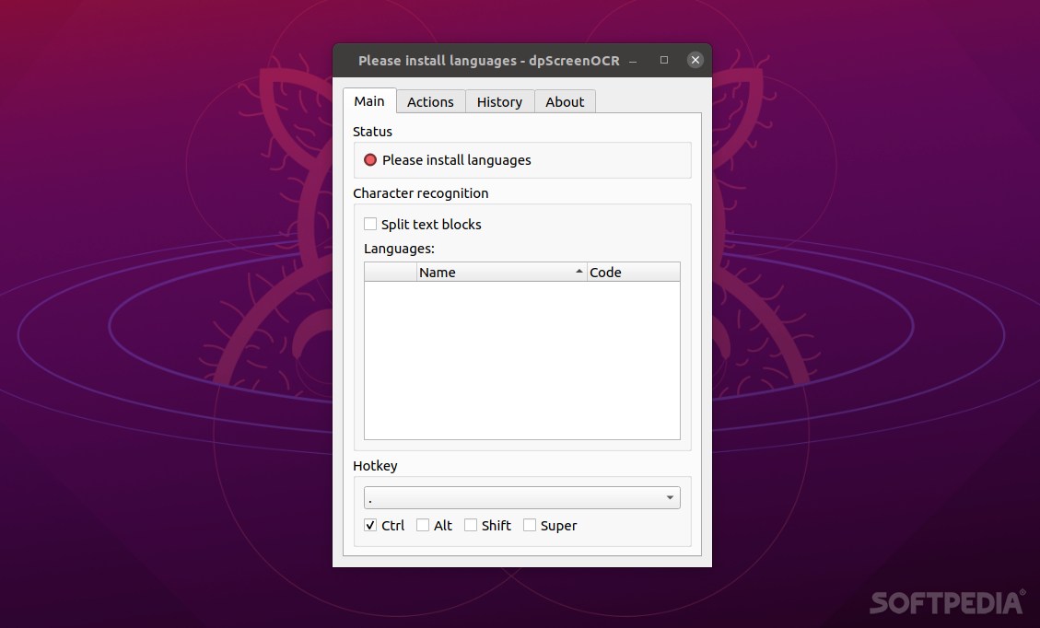Switch to the Actions tab
This screenshot has height=628, width=1040.
(430, 101)
